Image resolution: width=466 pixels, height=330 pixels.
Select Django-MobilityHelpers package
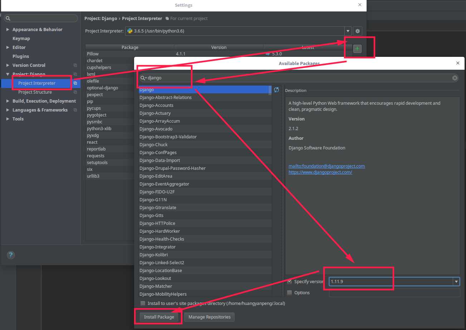tap(205, 294)
